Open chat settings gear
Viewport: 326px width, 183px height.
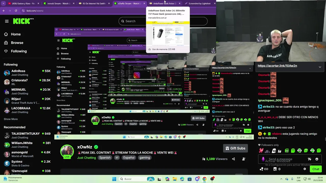(x=305, y=169)
